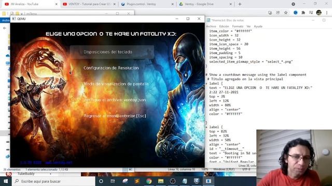
Task: Open the VENTOY Tutorial YouTube tab
Action: tap(89, 4)
